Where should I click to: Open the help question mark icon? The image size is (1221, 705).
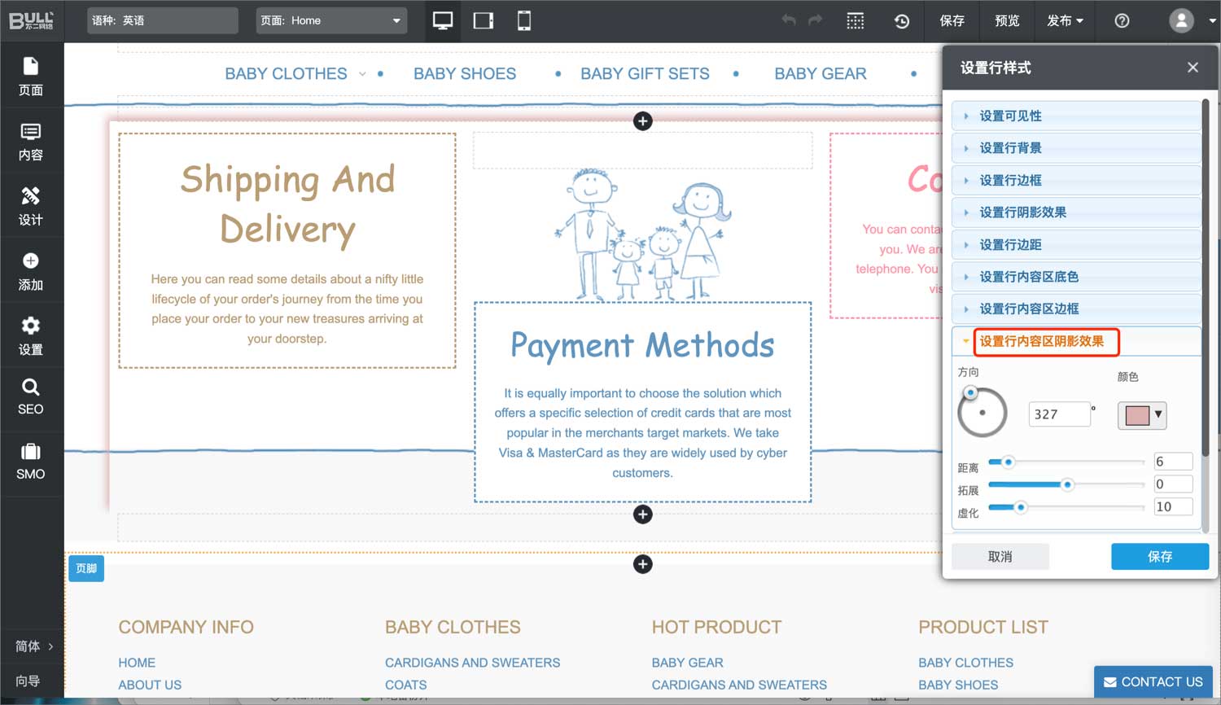pyautogui.click(x=1122, y=21)
